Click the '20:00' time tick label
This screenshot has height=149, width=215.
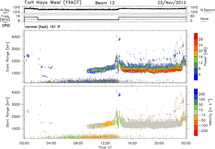tap(159, 143)
